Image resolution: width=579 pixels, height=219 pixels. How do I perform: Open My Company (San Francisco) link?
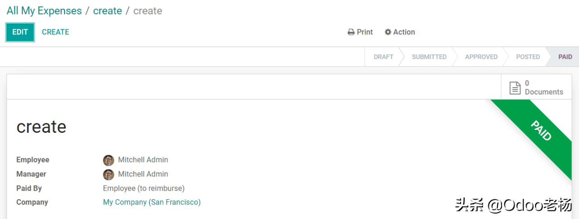click(x=152, y=202)
